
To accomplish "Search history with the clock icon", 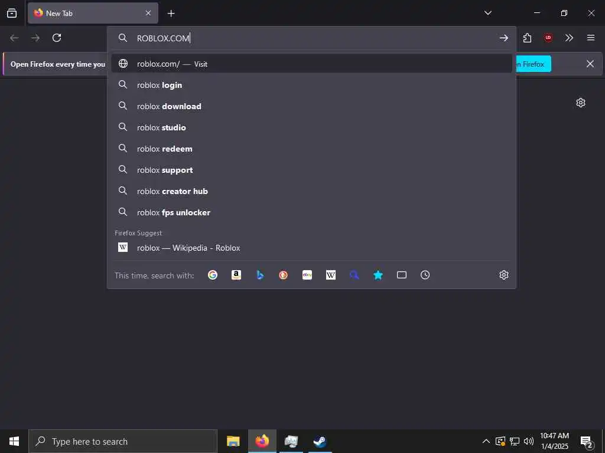I will pos(425,275).
